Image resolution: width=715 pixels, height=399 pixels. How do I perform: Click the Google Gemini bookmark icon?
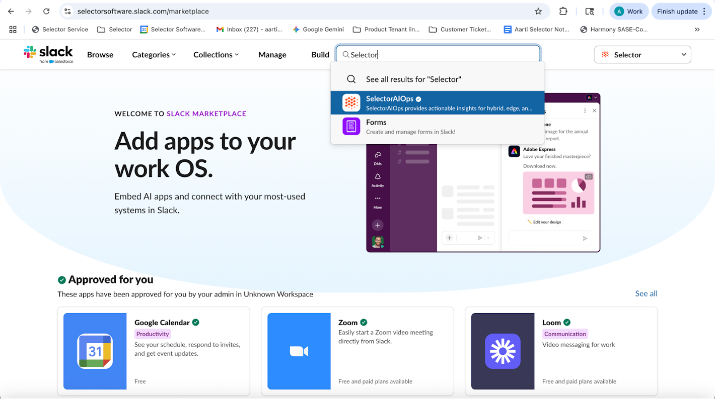296,29
